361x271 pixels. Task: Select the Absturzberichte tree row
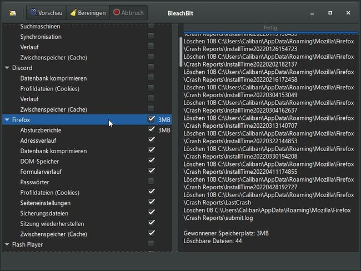[x=87, y=131]
